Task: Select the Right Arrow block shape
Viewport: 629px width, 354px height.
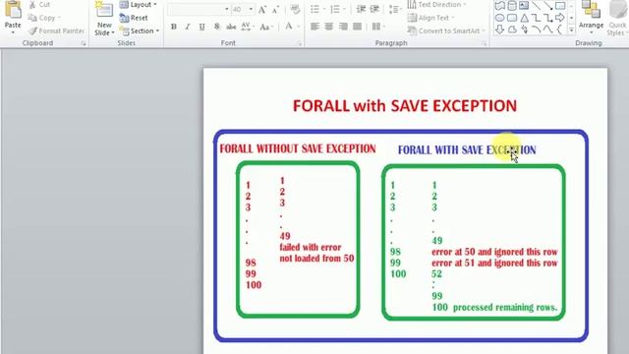Action: [x=560, y=18]
